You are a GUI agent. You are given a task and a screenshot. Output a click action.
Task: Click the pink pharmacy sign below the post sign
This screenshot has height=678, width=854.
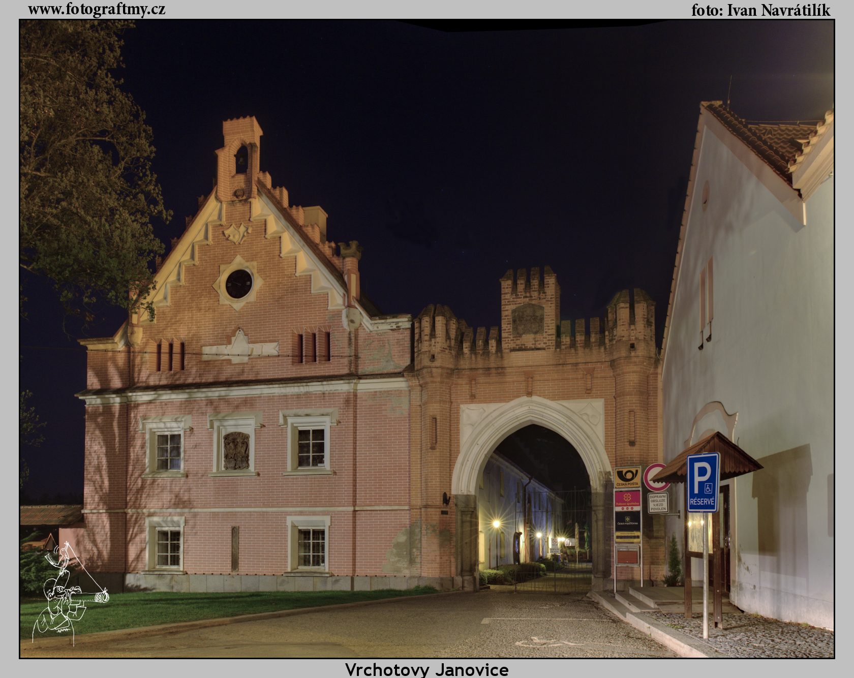pos(627,500)
